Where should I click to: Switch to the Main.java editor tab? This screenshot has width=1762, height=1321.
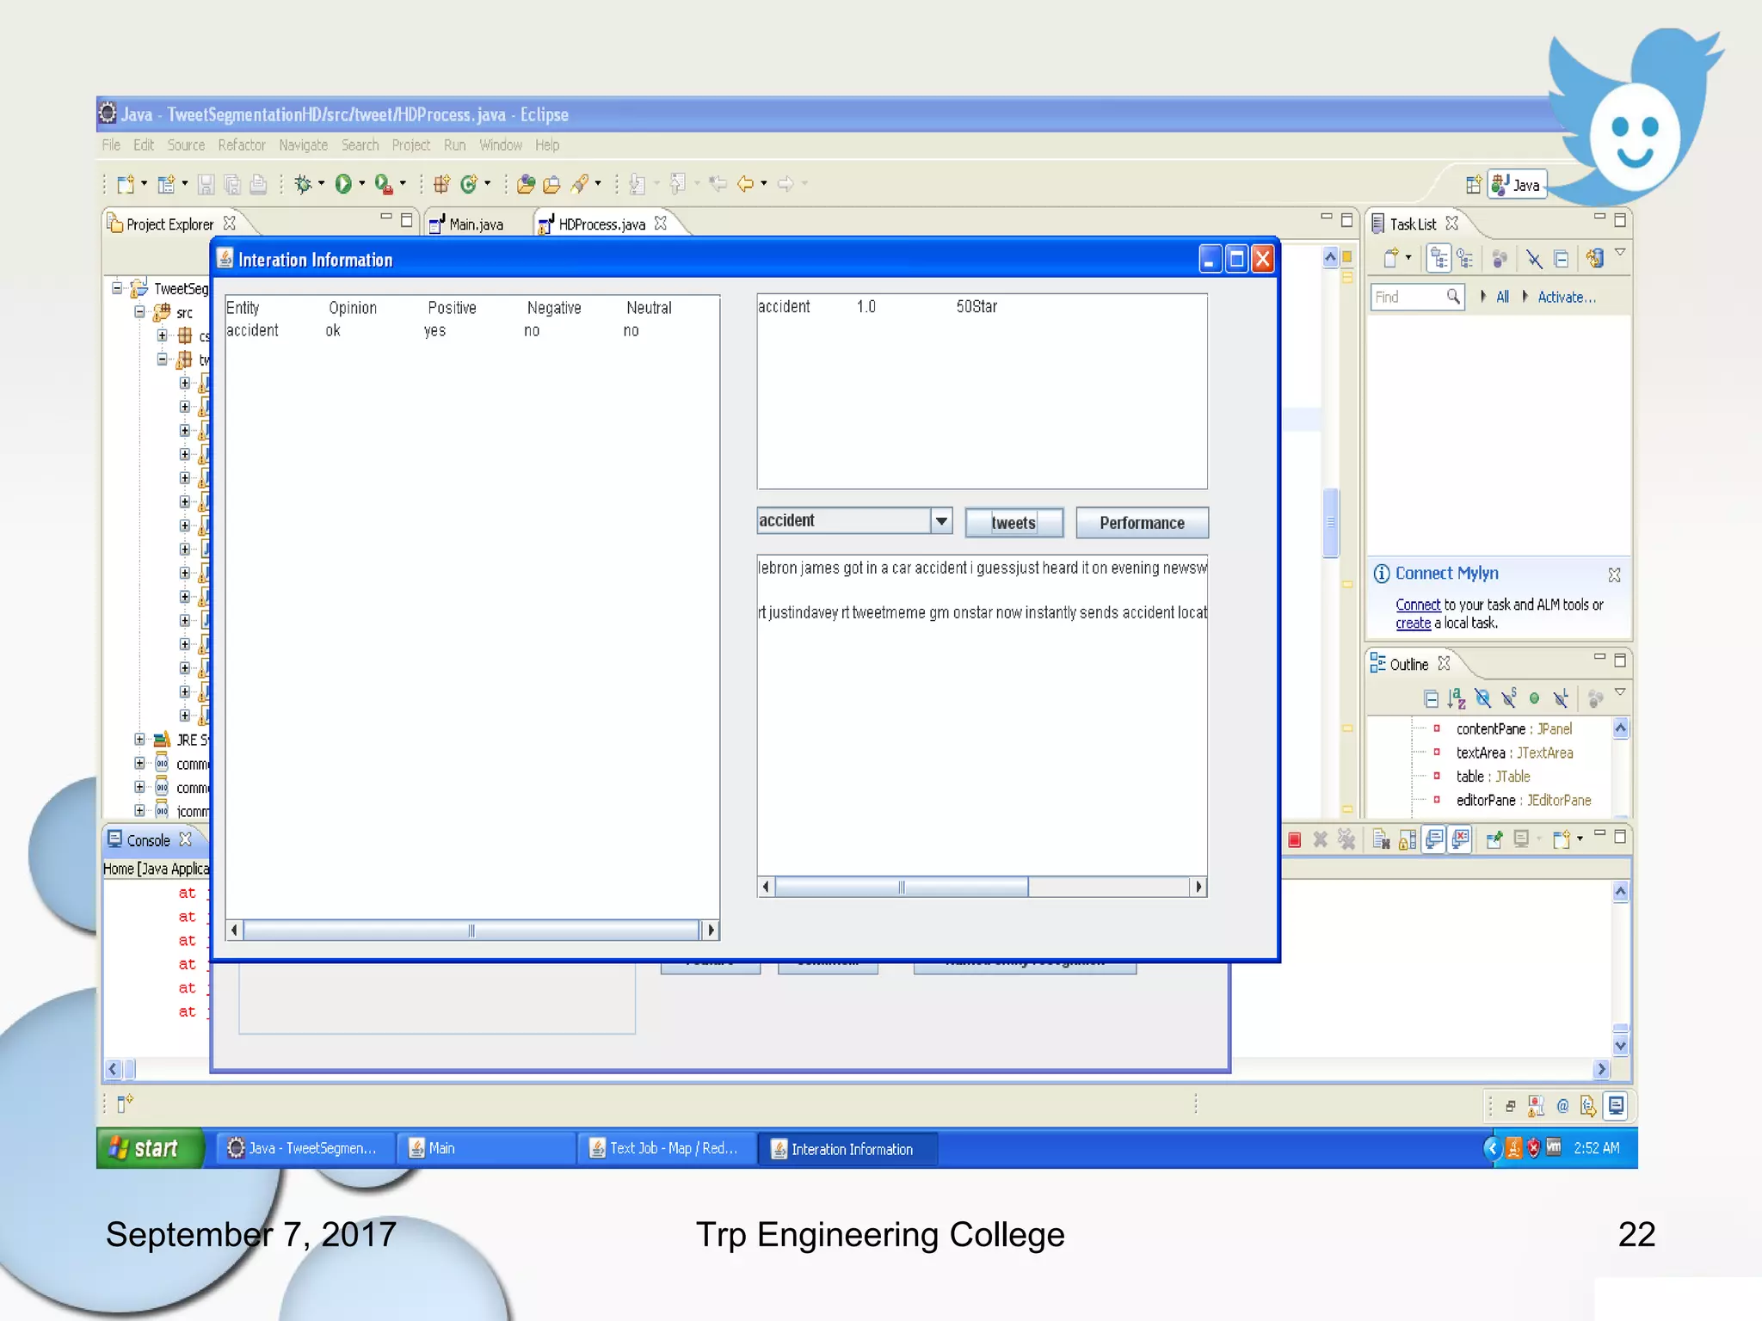pos(475,224)
